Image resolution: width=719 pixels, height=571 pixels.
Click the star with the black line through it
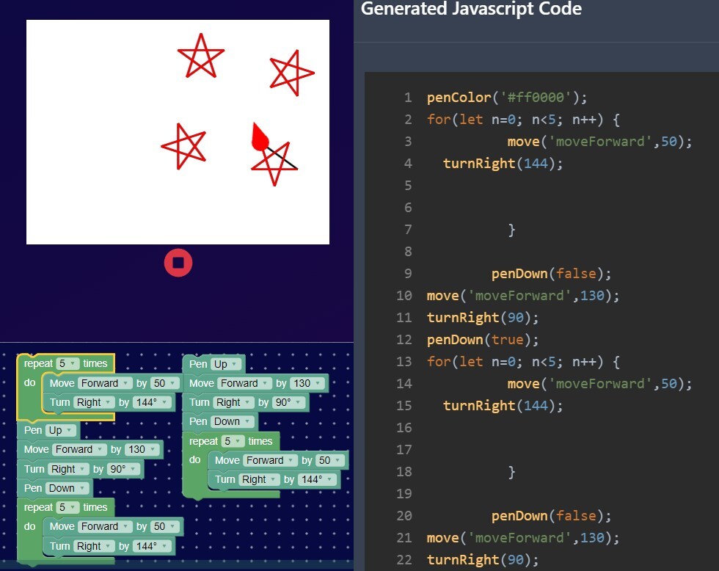274,164
